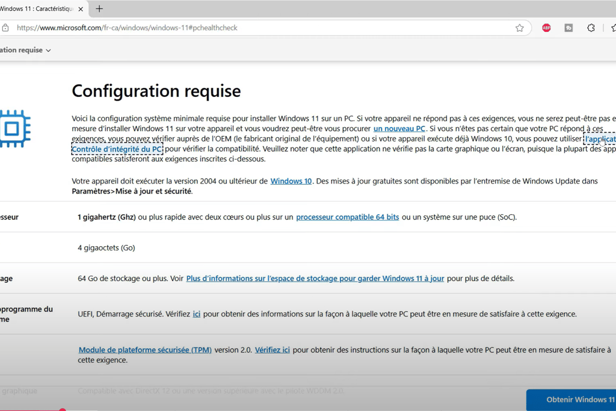The width and height of the screenshot is (616, 411).
Task: Open the Extensions puzzle-piece menu
Action: point(591,28)
